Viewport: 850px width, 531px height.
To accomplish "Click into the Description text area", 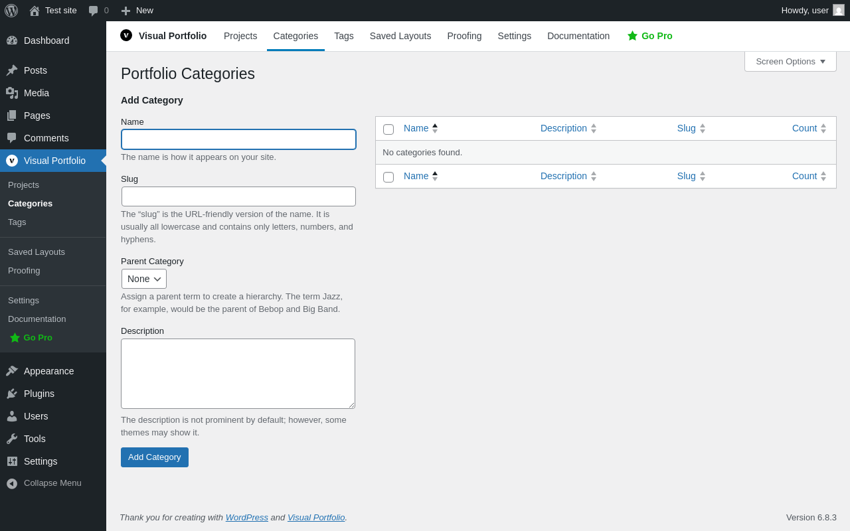I will pyautogui.click(x=238, y=374).
